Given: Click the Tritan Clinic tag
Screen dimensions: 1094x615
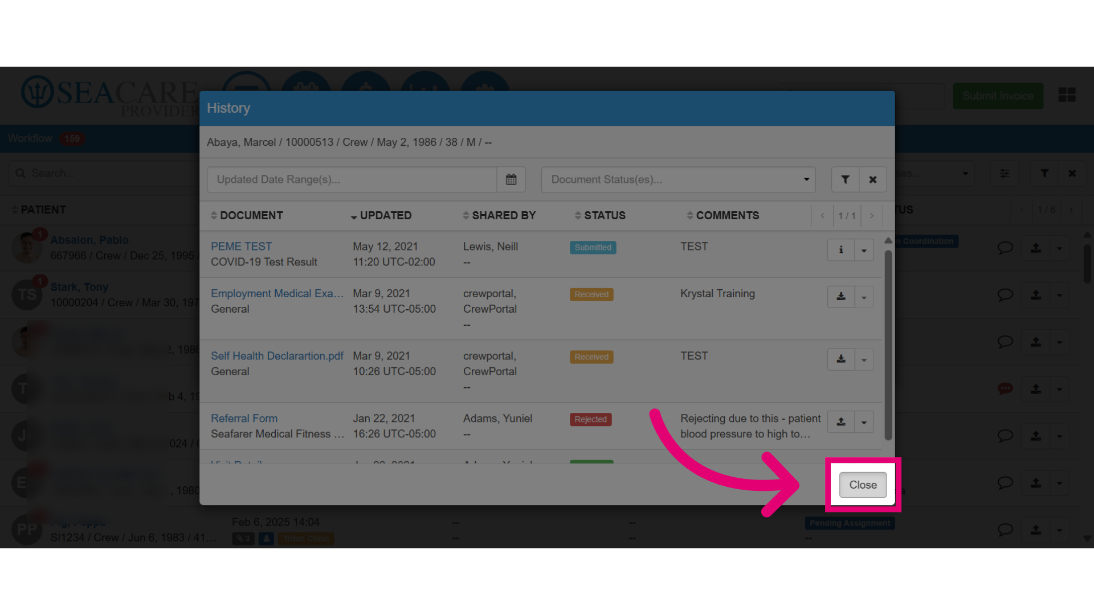Looking at the screenshot, I should pyautogui.click(x=306, y=539).
